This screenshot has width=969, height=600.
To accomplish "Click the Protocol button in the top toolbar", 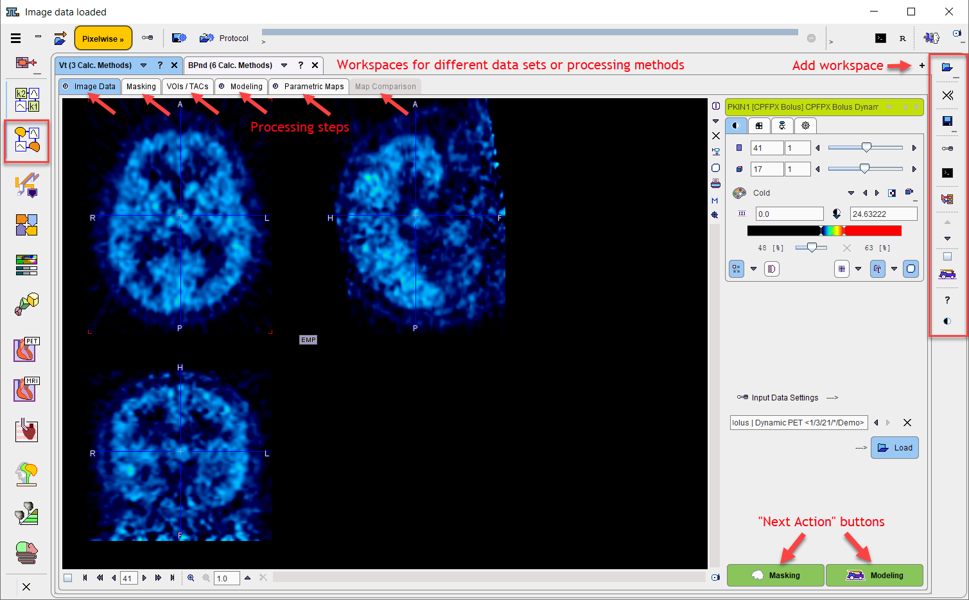I will [x=224, y=39].
